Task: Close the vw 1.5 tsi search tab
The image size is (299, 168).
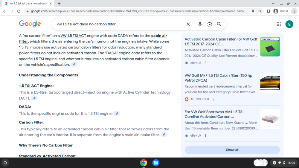Action: click(51, 3)
